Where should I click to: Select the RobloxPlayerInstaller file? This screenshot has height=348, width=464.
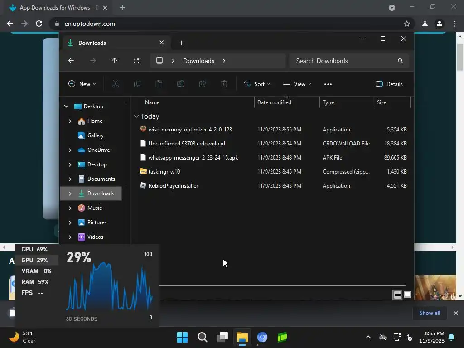[272, 186]
